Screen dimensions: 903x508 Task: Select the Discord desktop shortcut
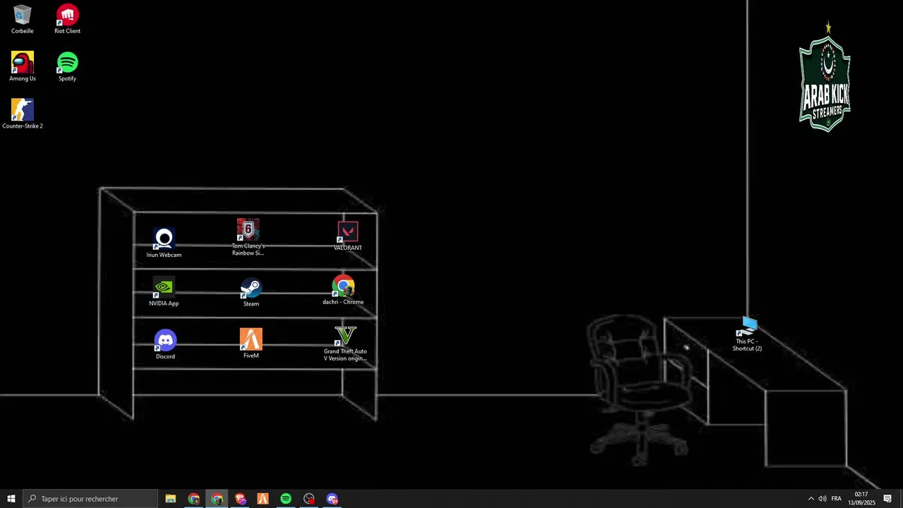pos(165,344)
